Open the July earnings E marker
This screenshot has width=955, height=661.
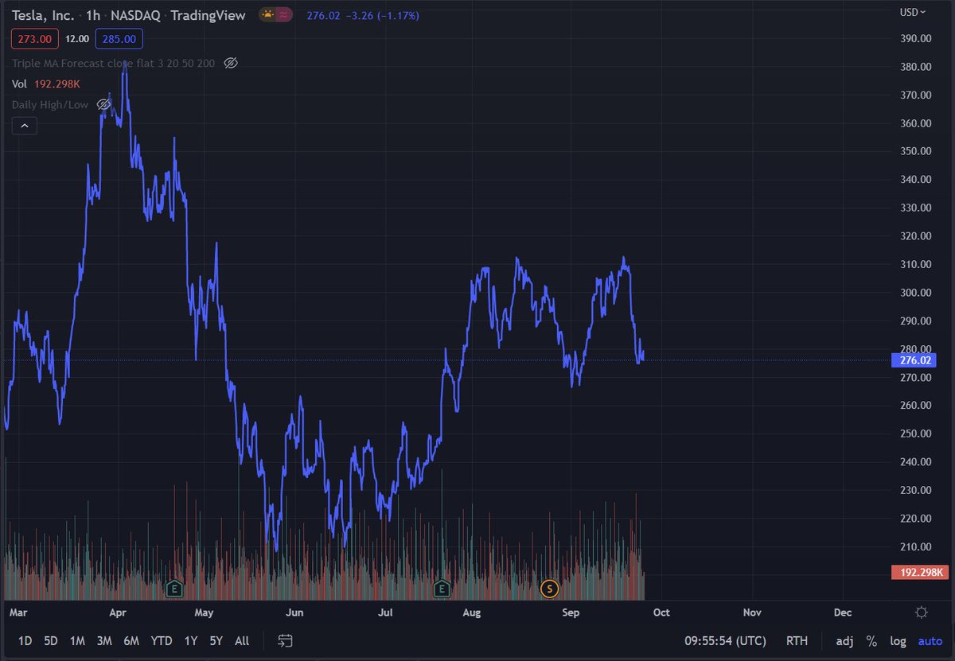click(442, 589)
